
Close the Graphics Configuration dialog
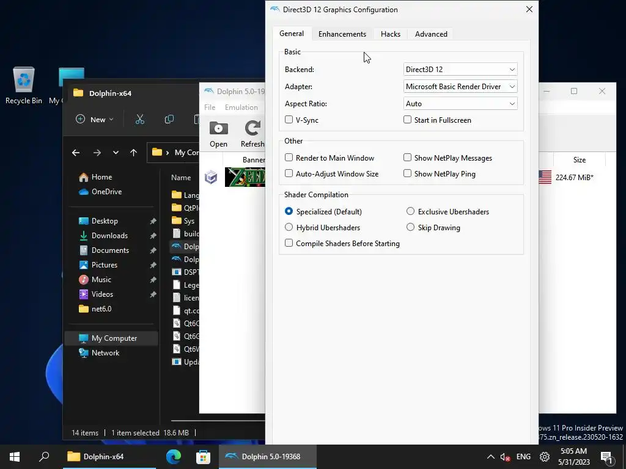coord(529,9)
